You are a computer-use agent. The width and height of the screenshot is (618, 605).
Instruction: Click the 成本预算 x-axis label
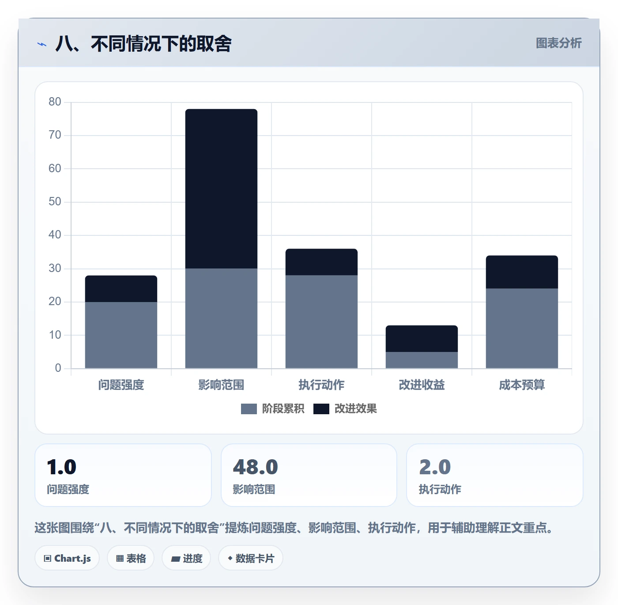522,385
